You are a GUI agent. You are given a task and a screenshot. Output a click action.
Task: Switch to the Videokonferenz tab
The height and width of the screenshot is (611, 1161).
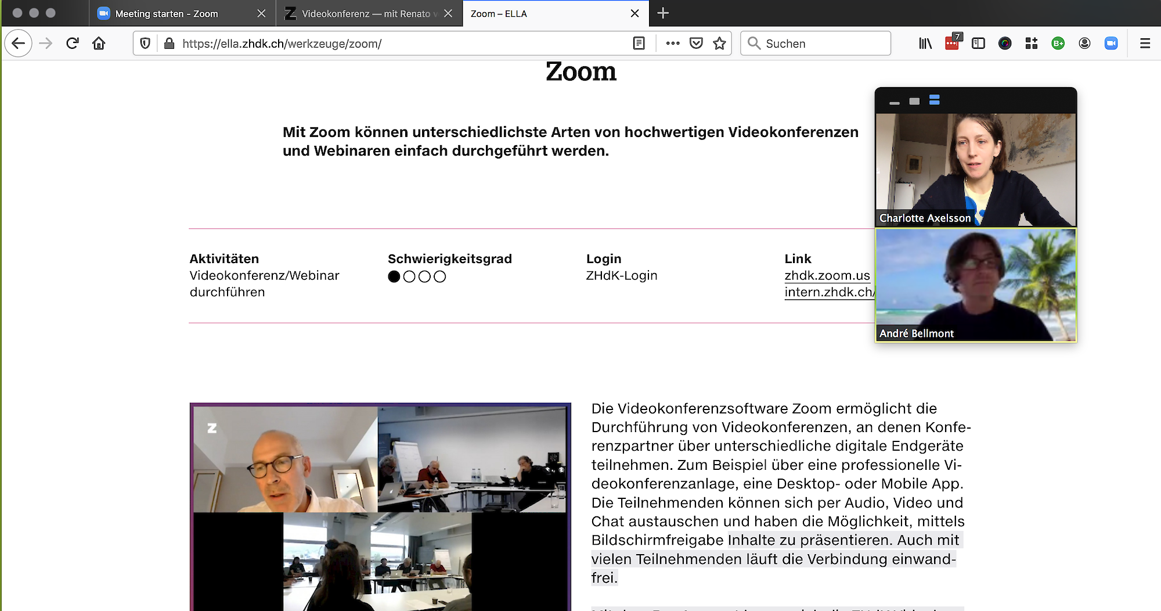[366, 13]
